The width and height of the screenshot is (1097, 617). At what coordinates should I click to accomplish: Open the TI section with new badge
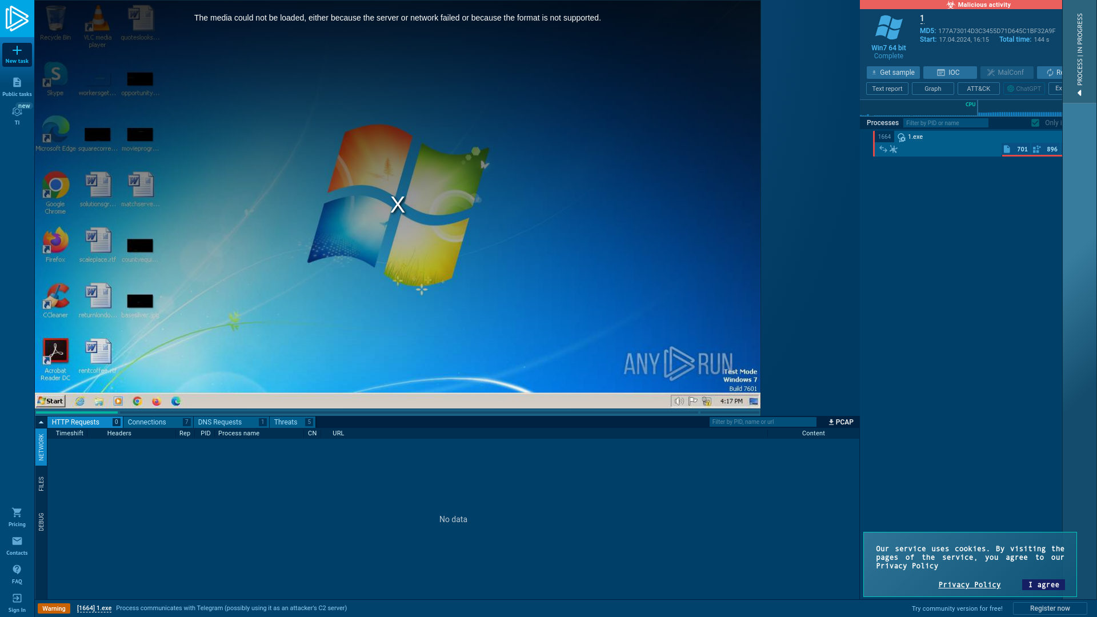coord(17,115)
